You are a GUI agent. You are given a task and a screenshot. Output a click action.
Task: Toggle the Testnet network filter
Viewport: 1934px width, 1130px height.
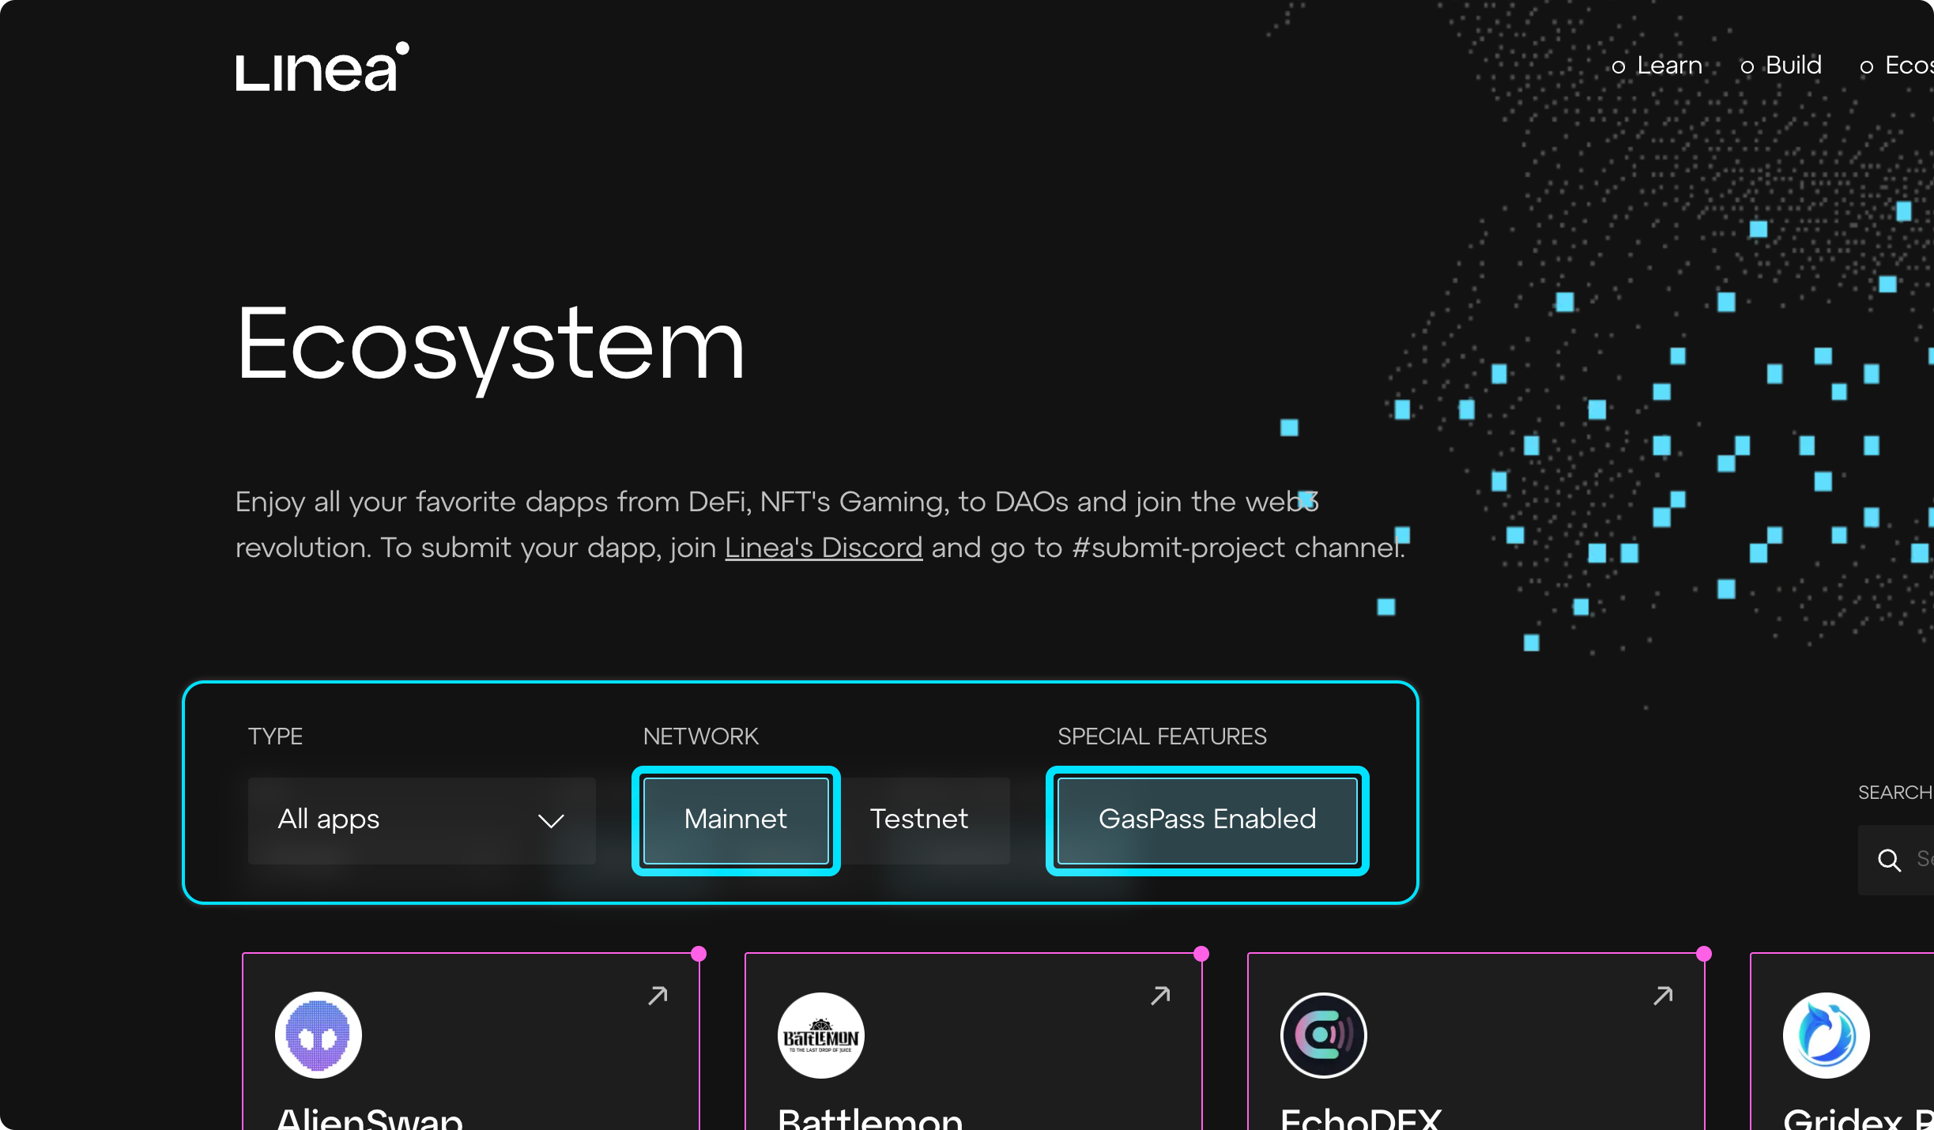919,820
